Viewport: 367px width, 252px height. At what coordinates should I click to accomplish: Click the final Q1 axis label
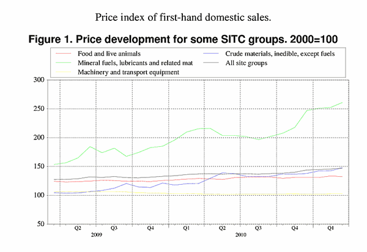330,228
